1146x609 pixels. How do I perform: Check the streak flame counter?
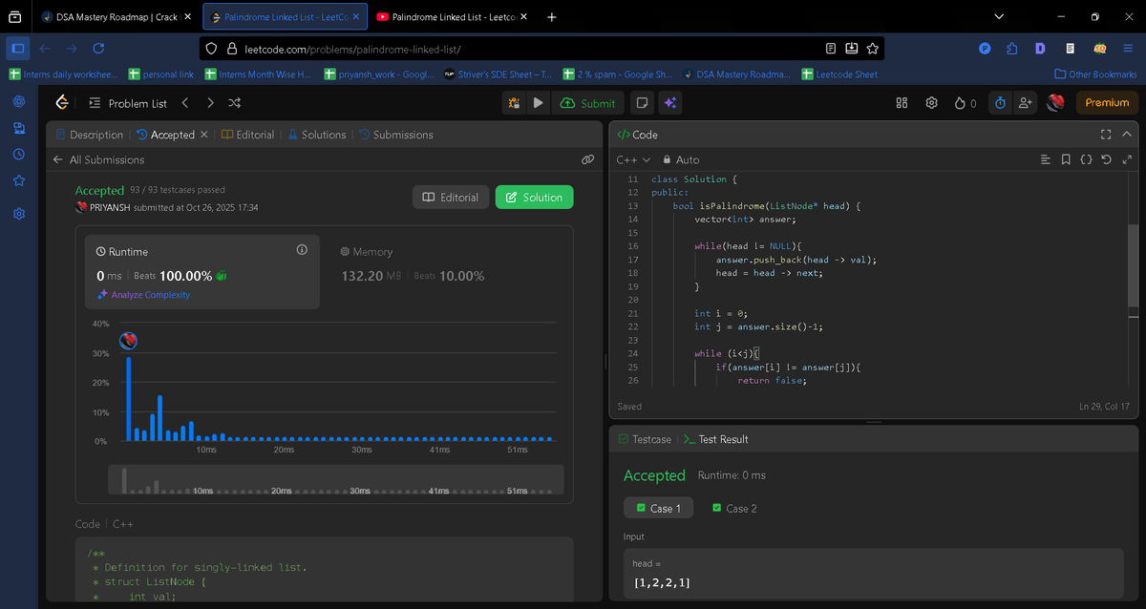tap(966, 103)
